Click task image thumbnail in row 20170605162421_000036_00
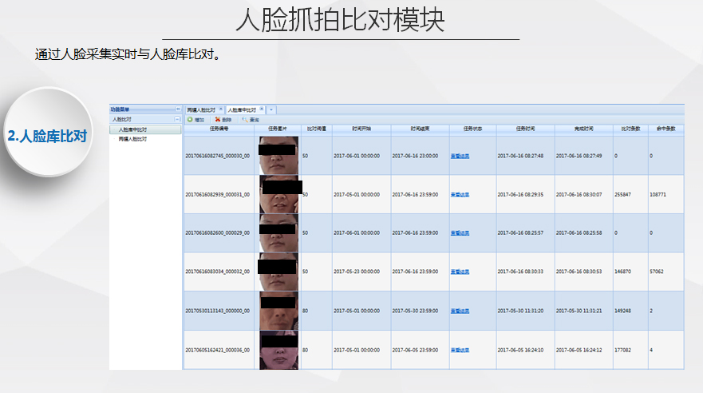This screenshot has height=393, width=703. (x=278, y=350)
